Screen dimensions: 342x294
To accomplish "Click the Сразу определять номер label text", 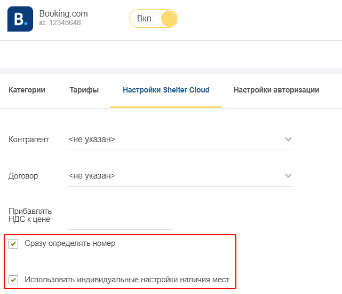I will pos(70,243).
